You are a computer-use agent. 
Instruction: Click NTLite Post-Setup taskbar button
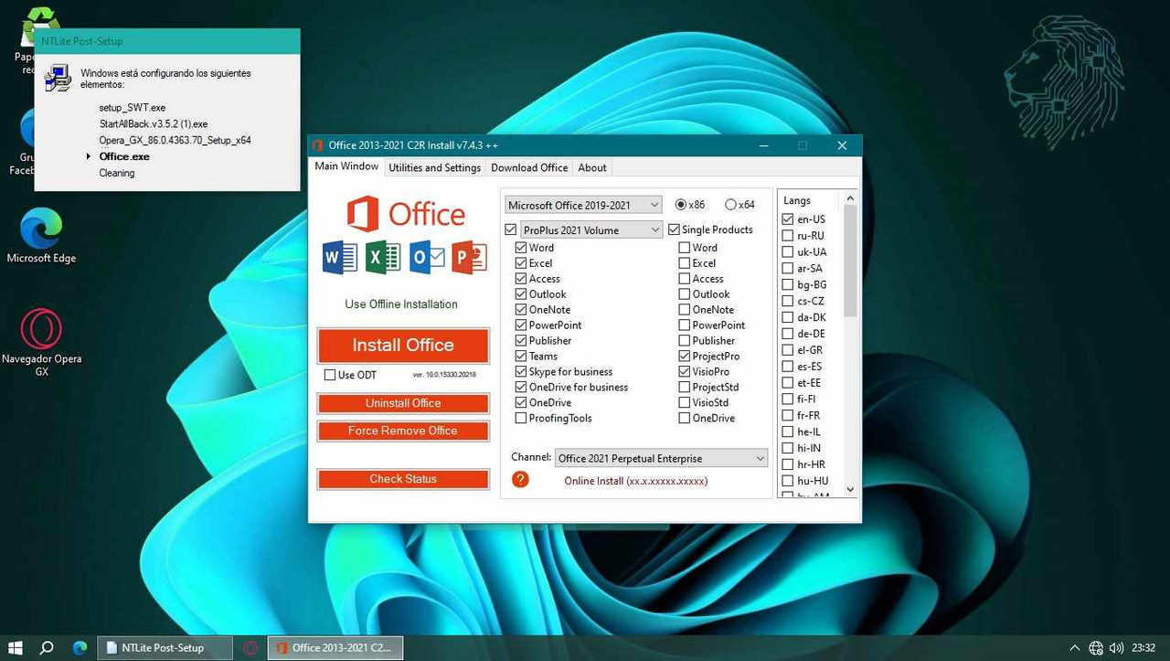[x=163, y=648]
